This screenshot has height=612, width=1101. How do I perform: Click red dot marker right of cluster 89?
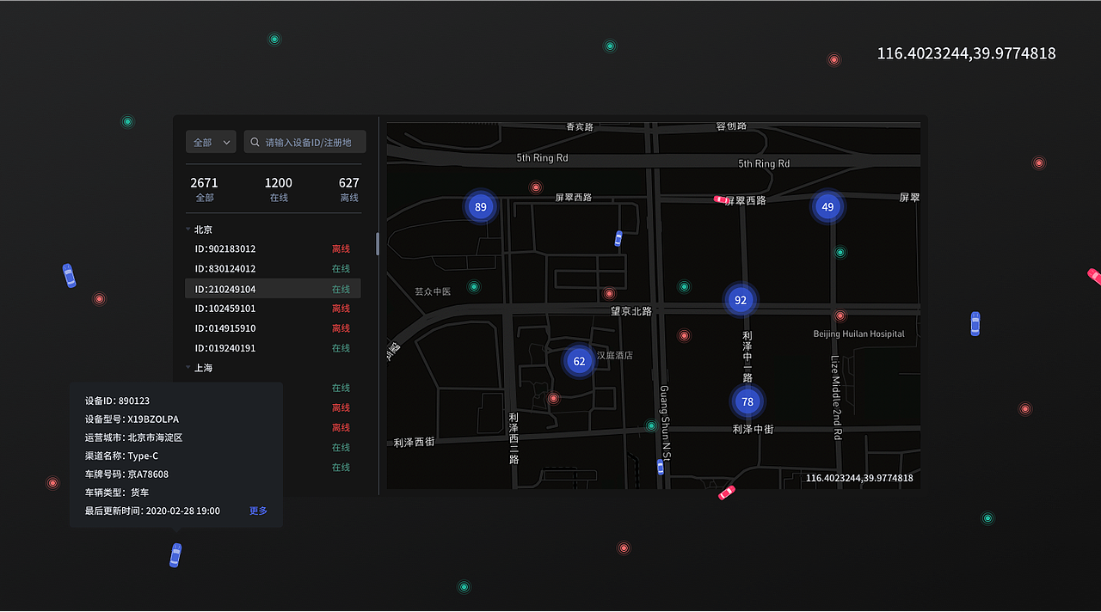pyautogui.click(x=536, y=187)
